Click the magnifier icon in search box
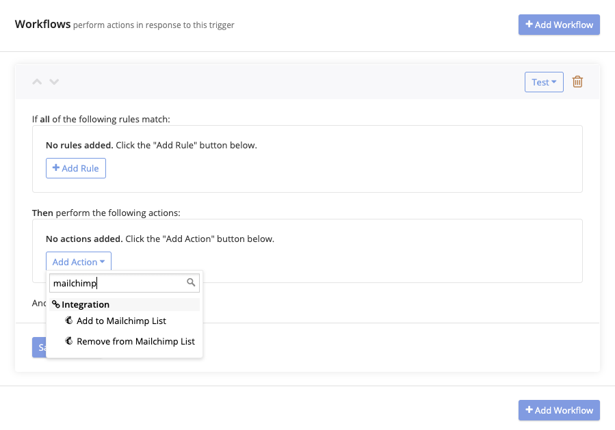This screenshot has height=430, width=615. click(192, 282)
